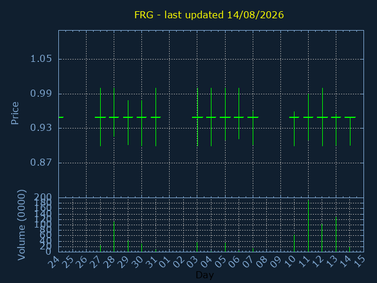This screenshot has height=283, width=377.
Task: Select the price bar for day 14
Action: pyautogui.click(x=350, y=131)
